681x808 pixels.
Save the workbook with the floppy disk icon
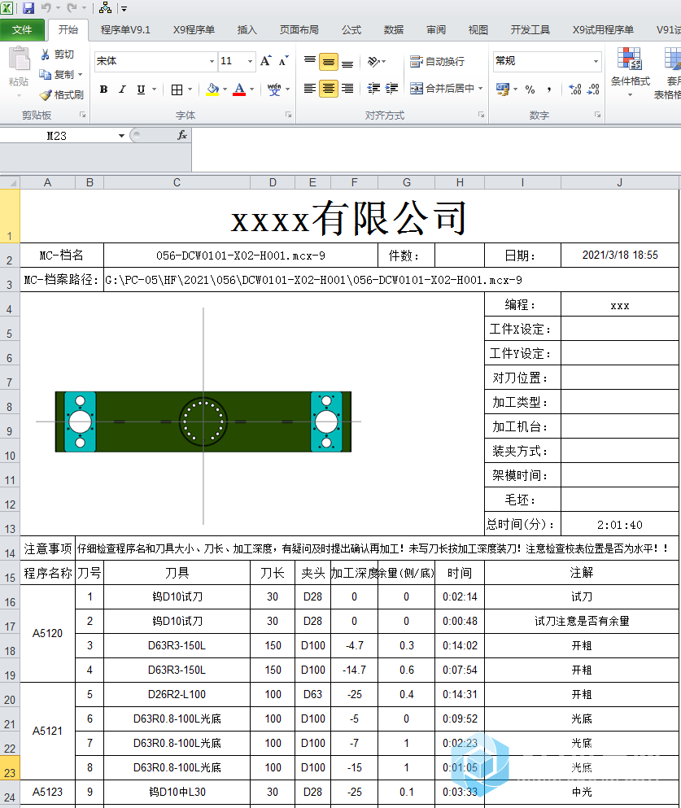click(28, 7)
